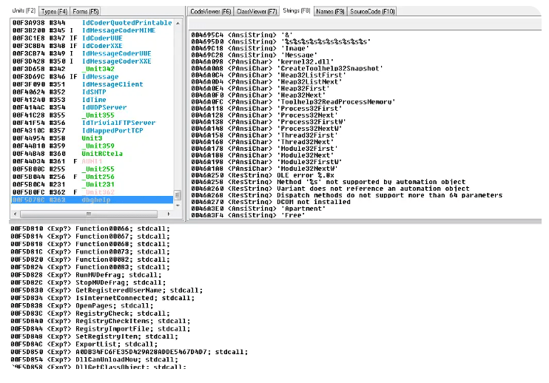The height and width of the screenshot is (383, 549).
Task: Select the 'Process32FirstW' string
Action: coord(269,122)
